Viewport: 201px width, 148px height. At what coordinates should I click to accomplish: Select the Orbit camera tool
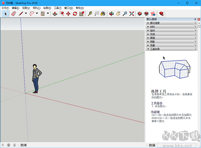(111, 14)
